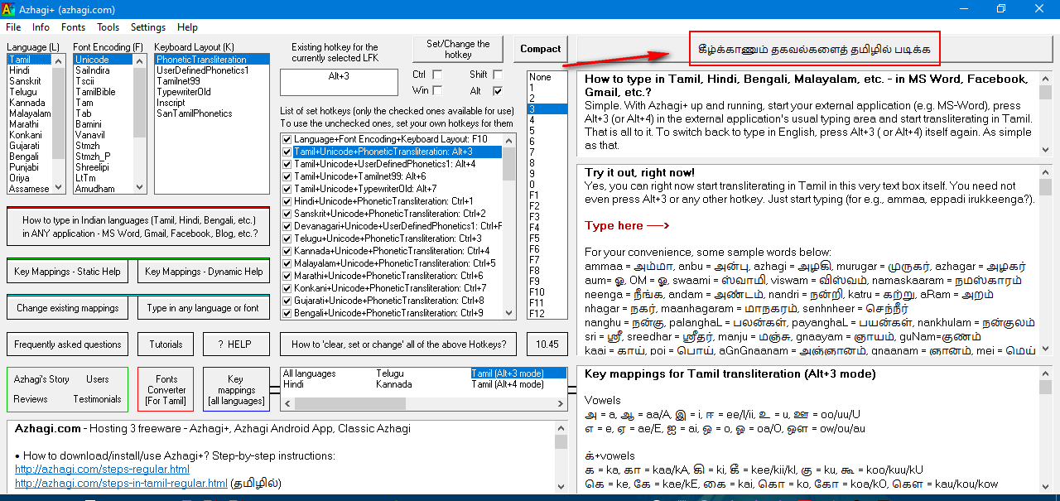Click the ? HELP button
The image size is (1060, 501).
tap(236, 344)
